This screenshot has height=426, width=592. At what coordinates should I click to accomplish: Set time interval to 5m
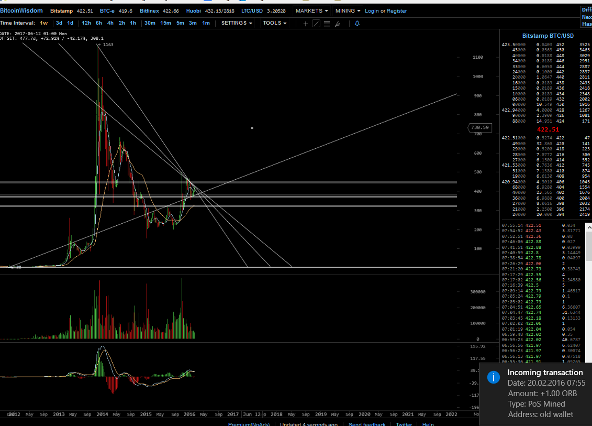click(x=180, y=23)
